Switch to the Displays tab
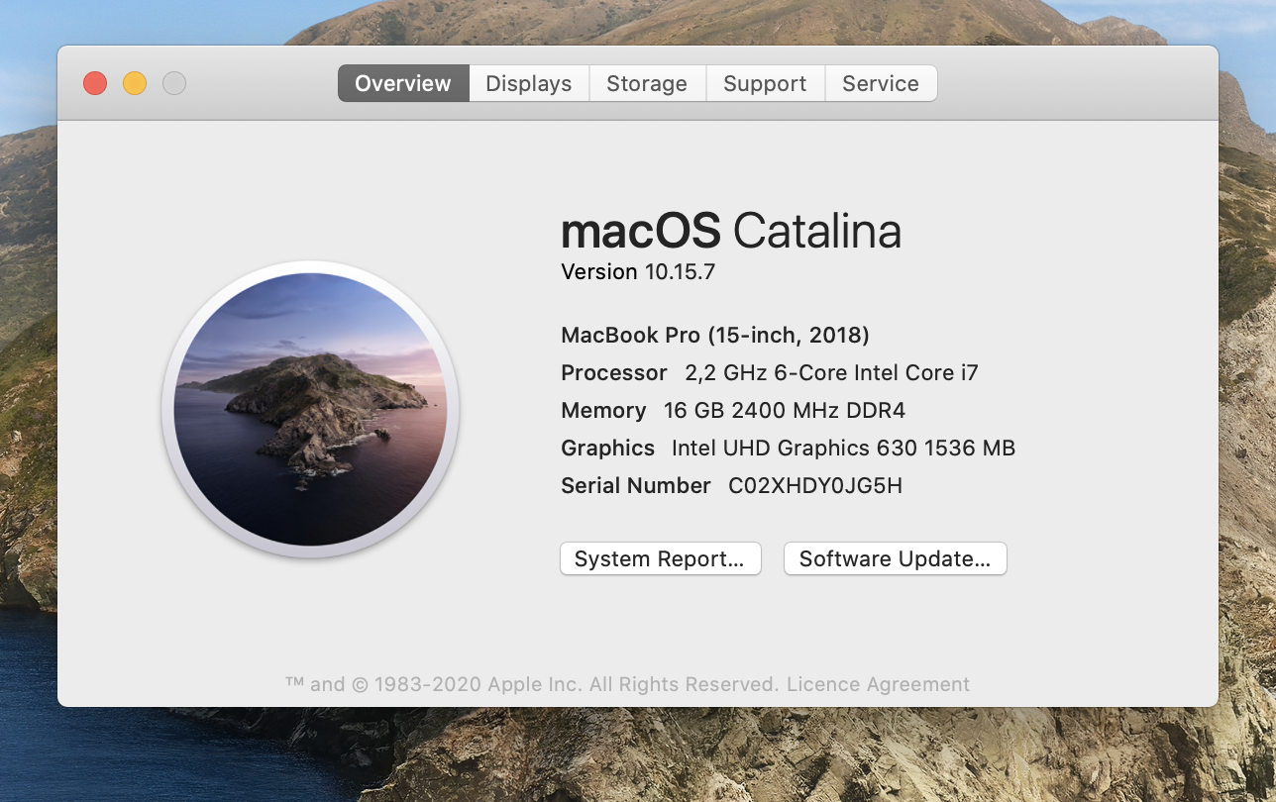1276x802 pixels. tap(529, 83)
